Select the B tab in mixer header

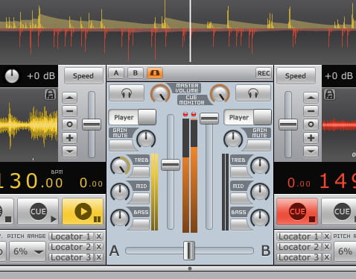136,73
